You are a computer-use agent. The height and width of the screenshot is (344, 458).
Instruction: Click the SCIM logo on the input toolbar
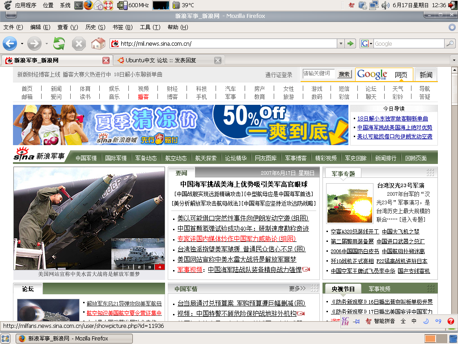tap(345, 321)
